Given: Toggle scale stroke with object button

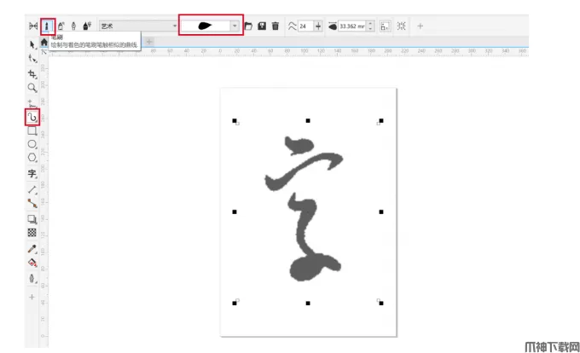Looking at the screenshot, I should point(385,26).
